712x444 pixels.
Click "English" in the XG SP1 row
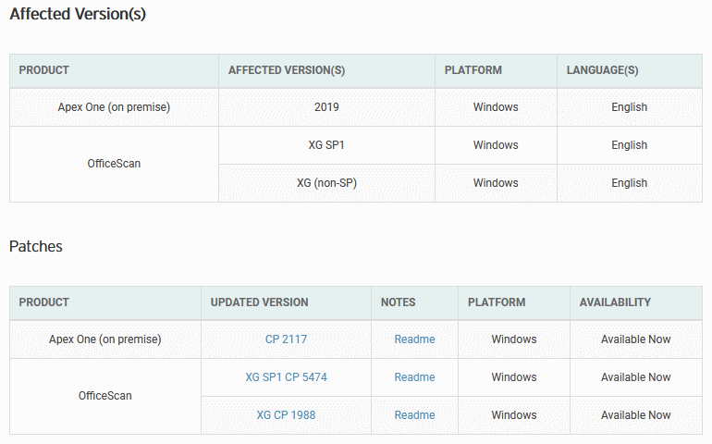pos(630,145)
